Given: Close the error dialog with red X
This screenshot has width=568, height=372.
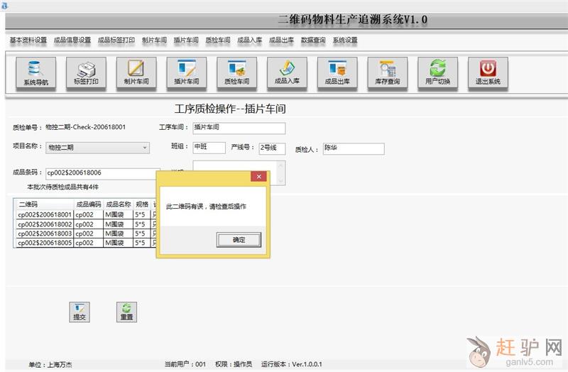Looking at the screenshot, I should (259, 176).
